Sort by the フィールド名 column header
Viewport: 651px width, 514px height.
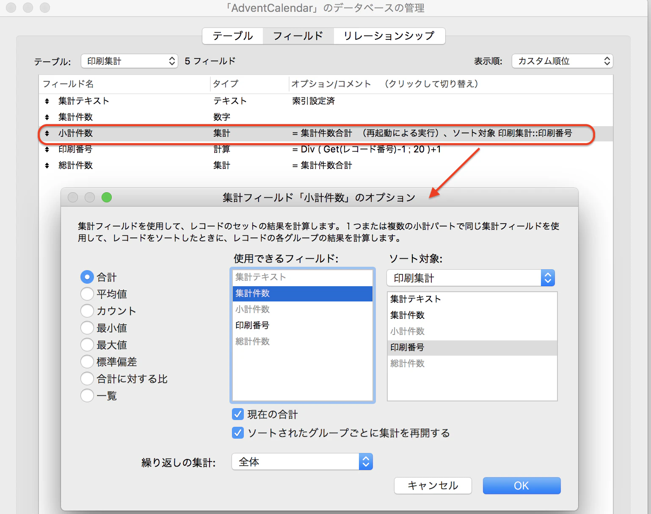[x=125, y=84]
